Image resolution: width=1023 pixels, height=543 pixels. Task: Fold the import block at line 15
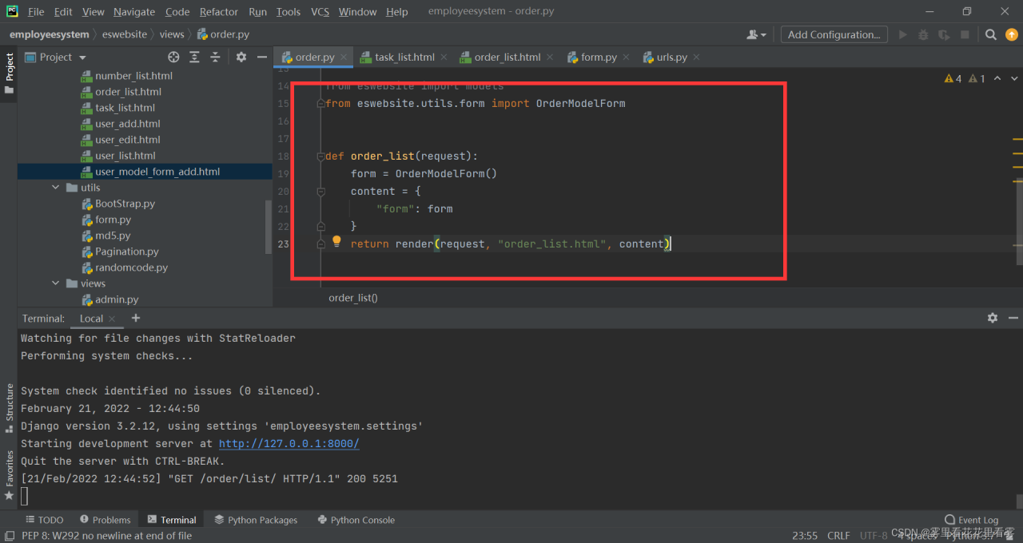pos(320,104)
